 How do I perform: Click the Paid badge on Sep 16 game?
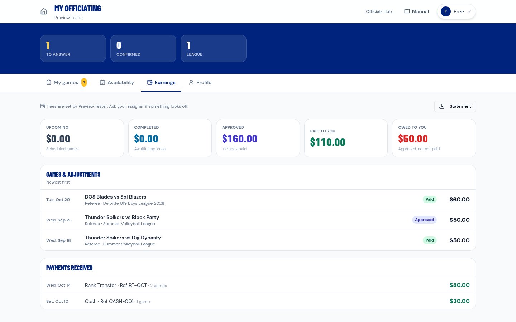pyautogui.click(x=430, y=240)
